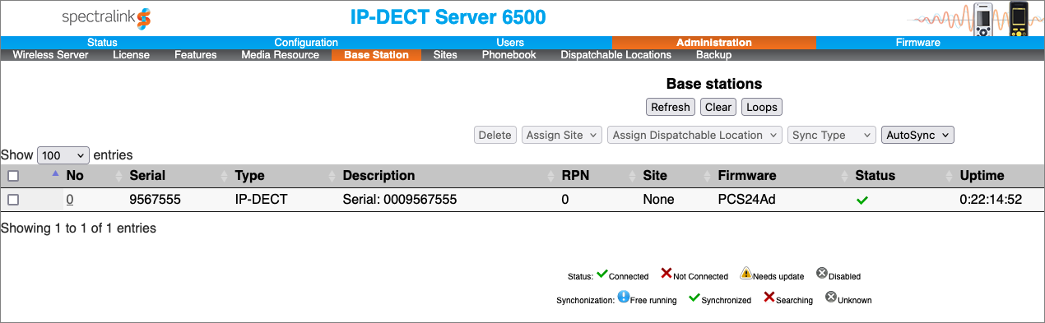The image size is (1045, 323).
Task: Click the green Status checkmark for base station 0
Action: coord(862,200)
